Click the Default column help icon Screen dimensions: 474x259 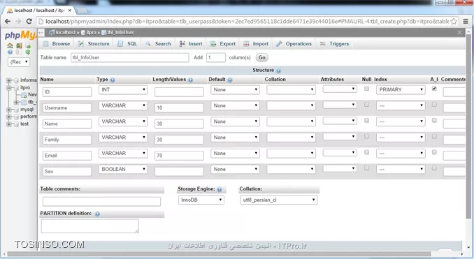230,80
